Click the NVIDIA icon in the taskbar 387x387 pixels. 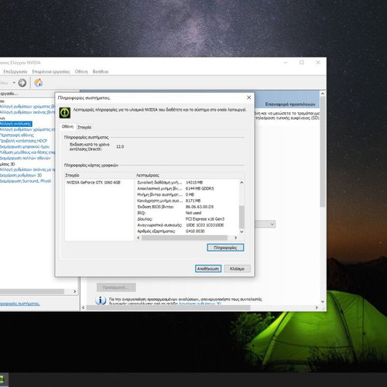tap(2, 379)
